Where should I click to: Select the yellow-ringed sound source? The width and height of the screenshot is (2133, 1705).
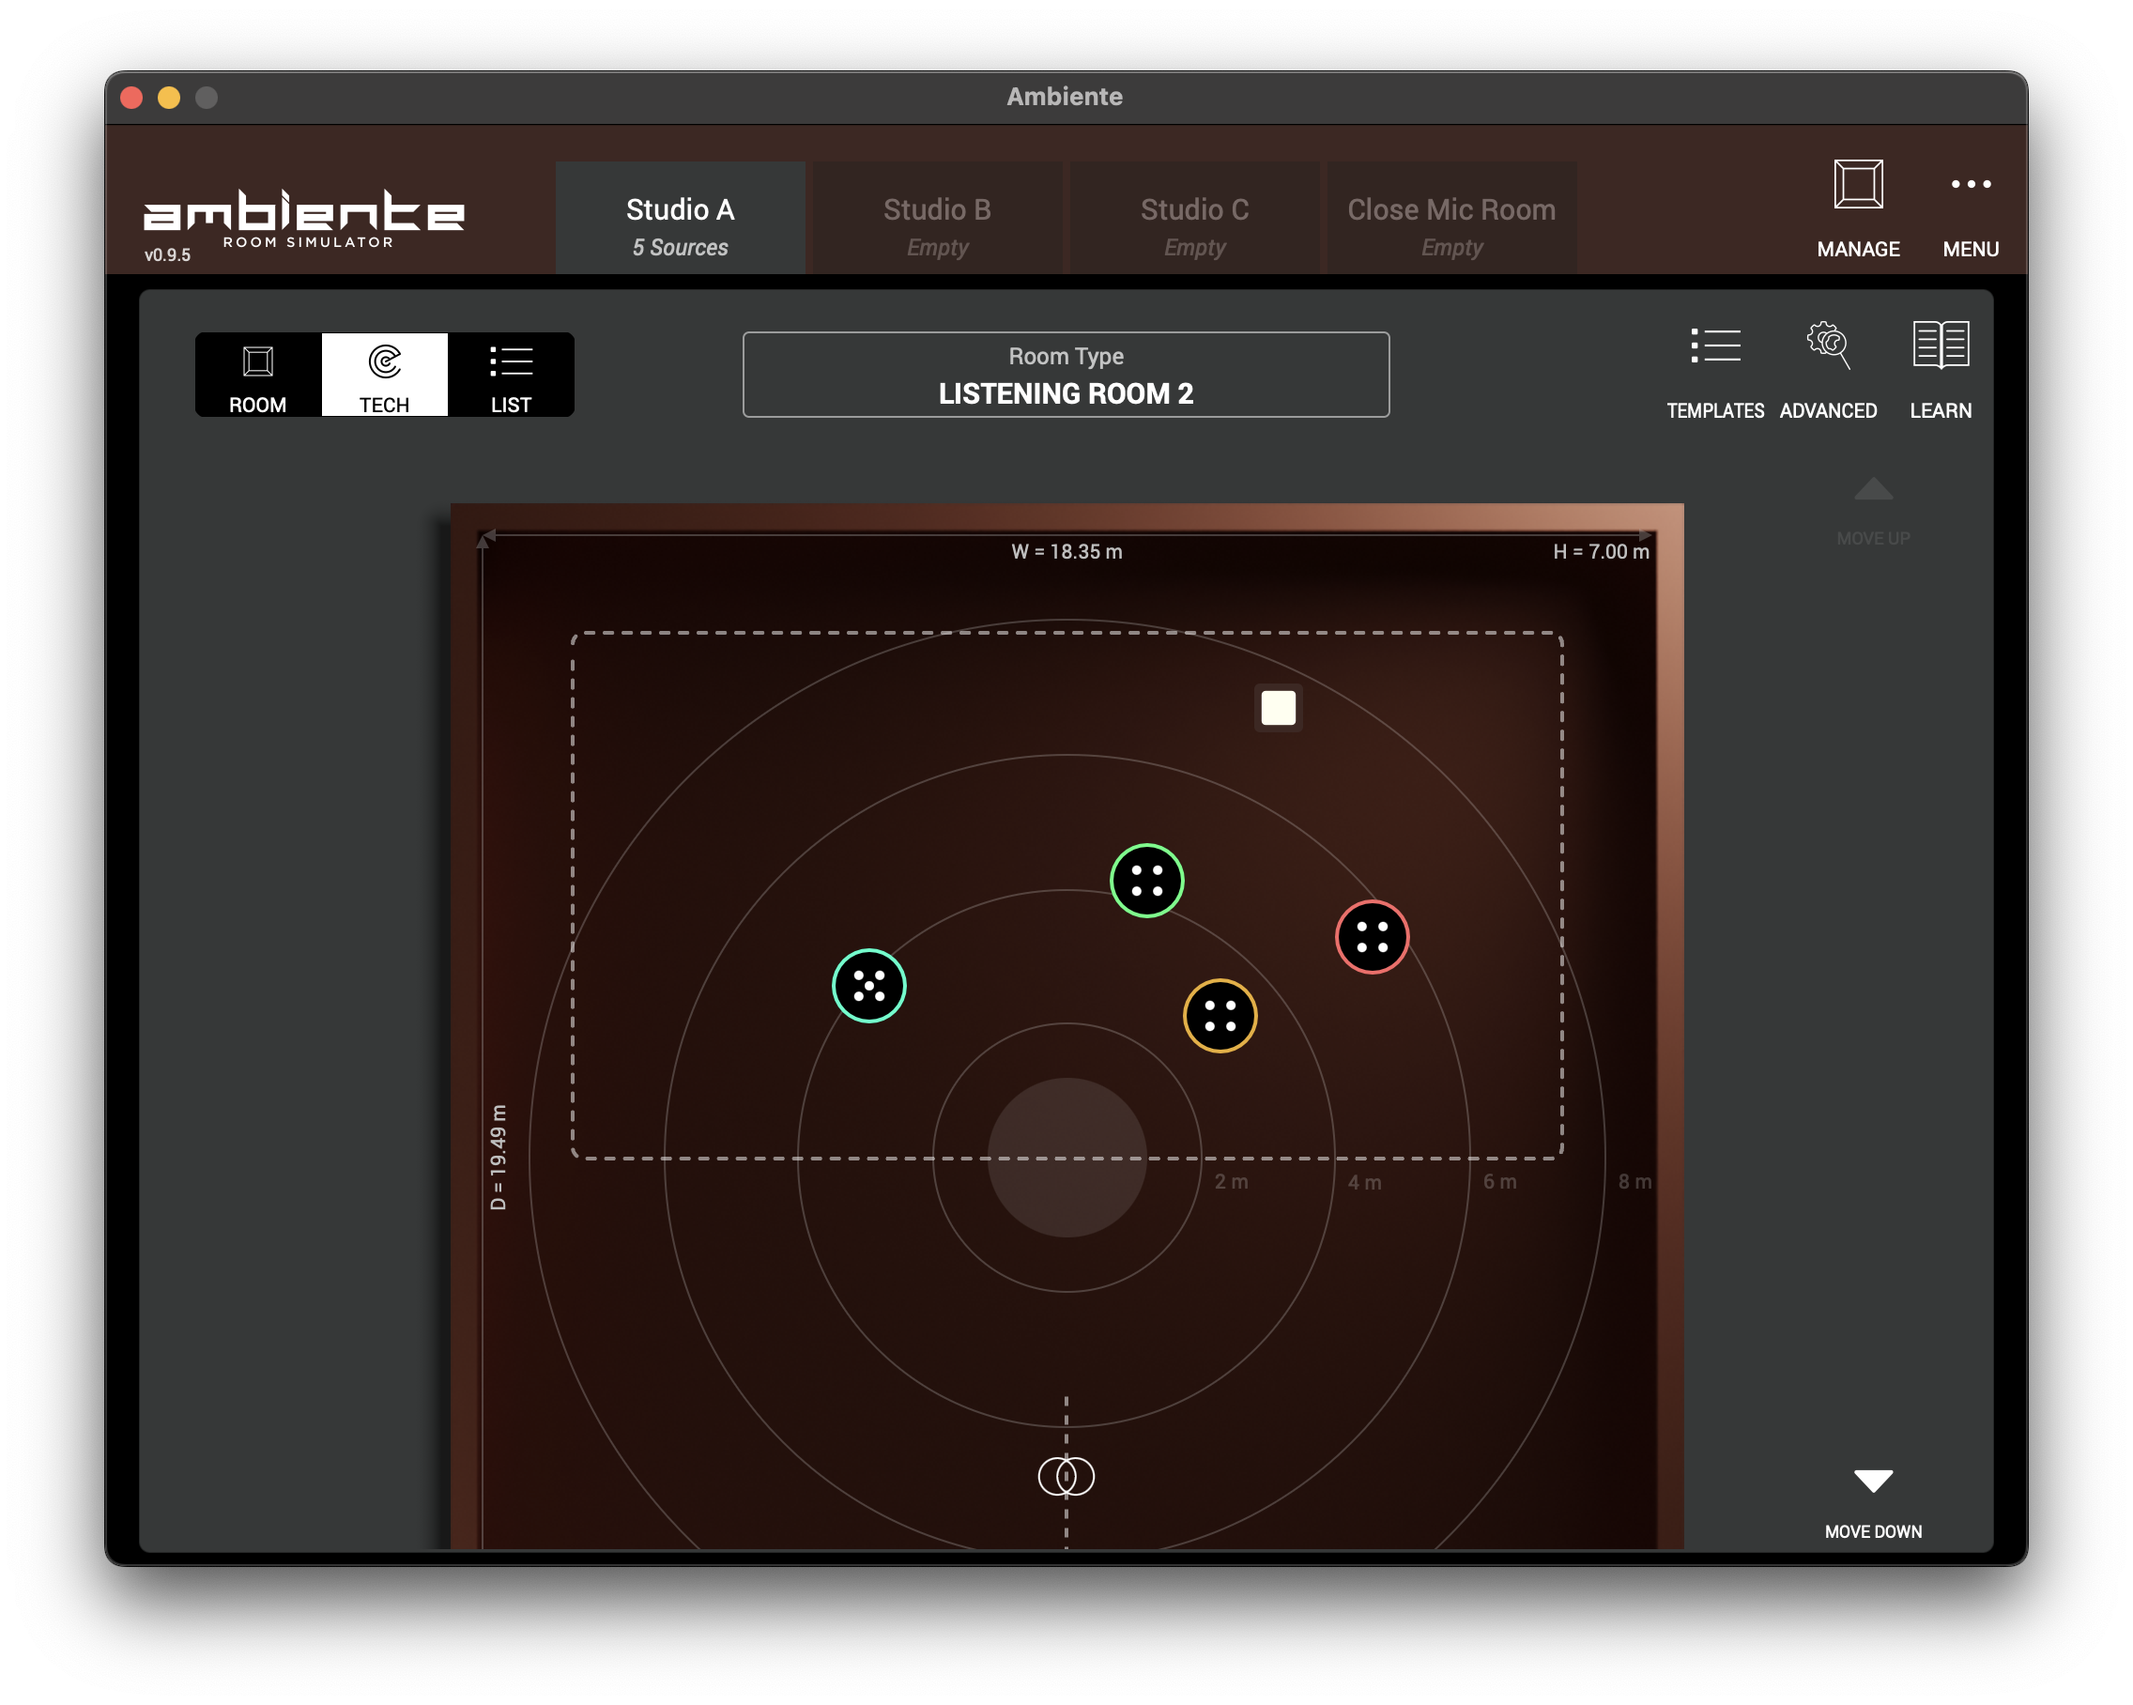(1220, 1016)
